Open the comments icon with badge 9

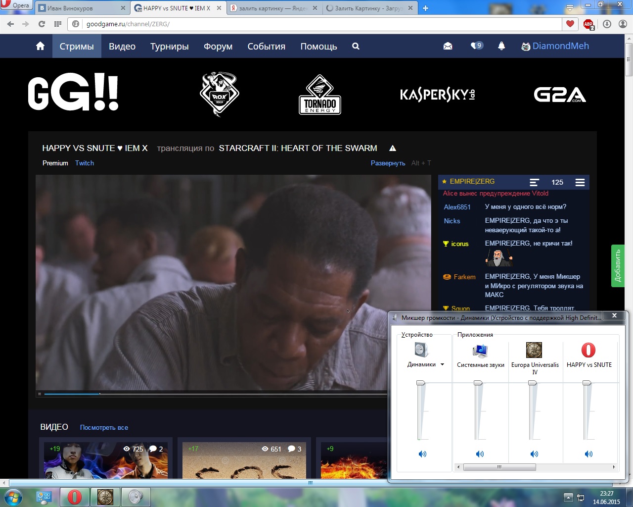point(477,46)
